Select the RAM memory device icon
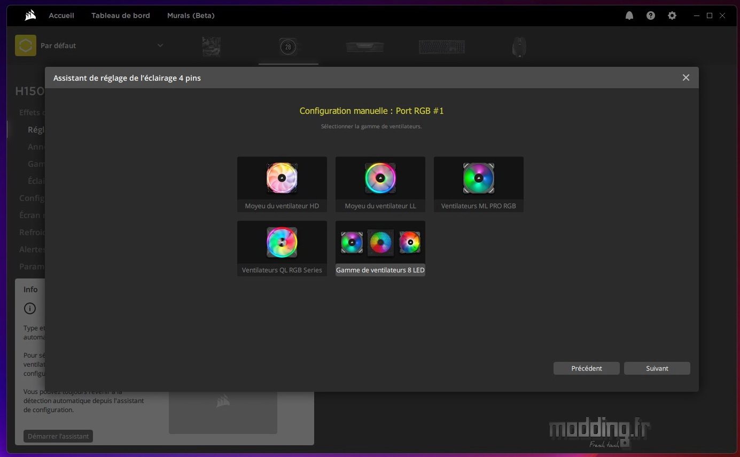This screenshot has height=457, width=740. click(365, 47)
